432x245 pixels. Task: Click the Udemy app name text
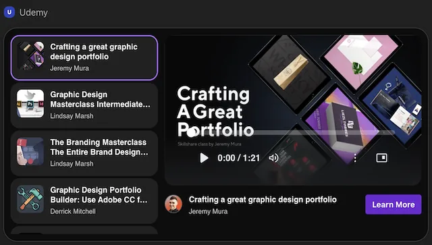33,13
